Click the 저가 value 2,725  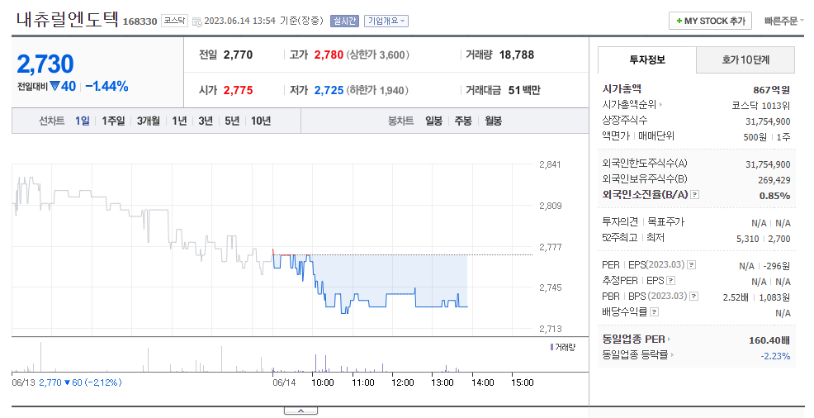(x=329, y=90)
